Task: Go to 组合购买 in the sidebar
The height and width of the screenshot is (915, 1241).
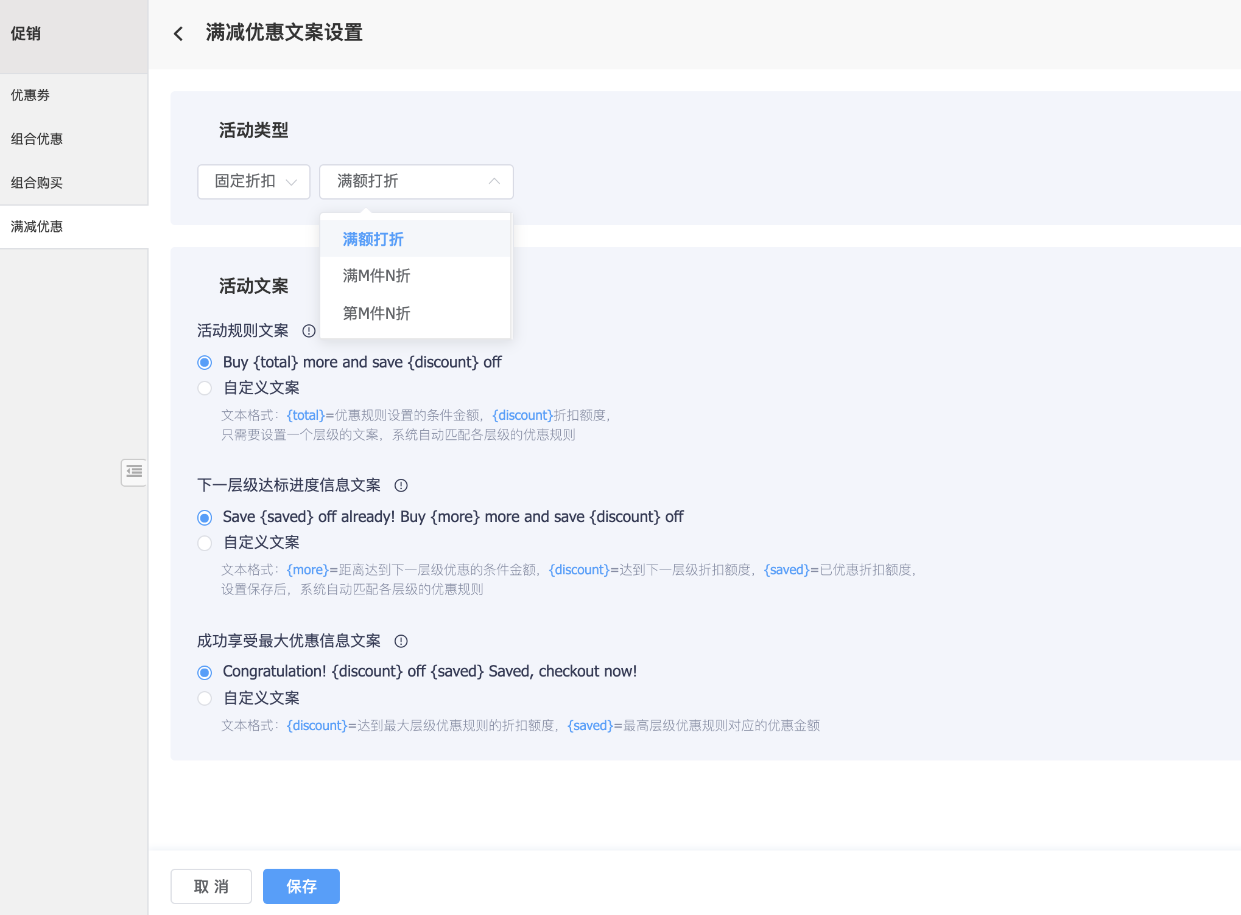Action: (37, 183)
